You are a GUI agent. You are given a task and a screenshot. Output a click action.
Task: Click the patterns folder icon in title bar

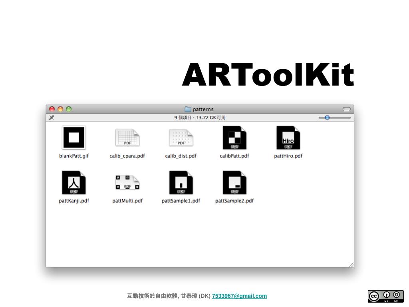pyautogui.click(x=188, y=109)
